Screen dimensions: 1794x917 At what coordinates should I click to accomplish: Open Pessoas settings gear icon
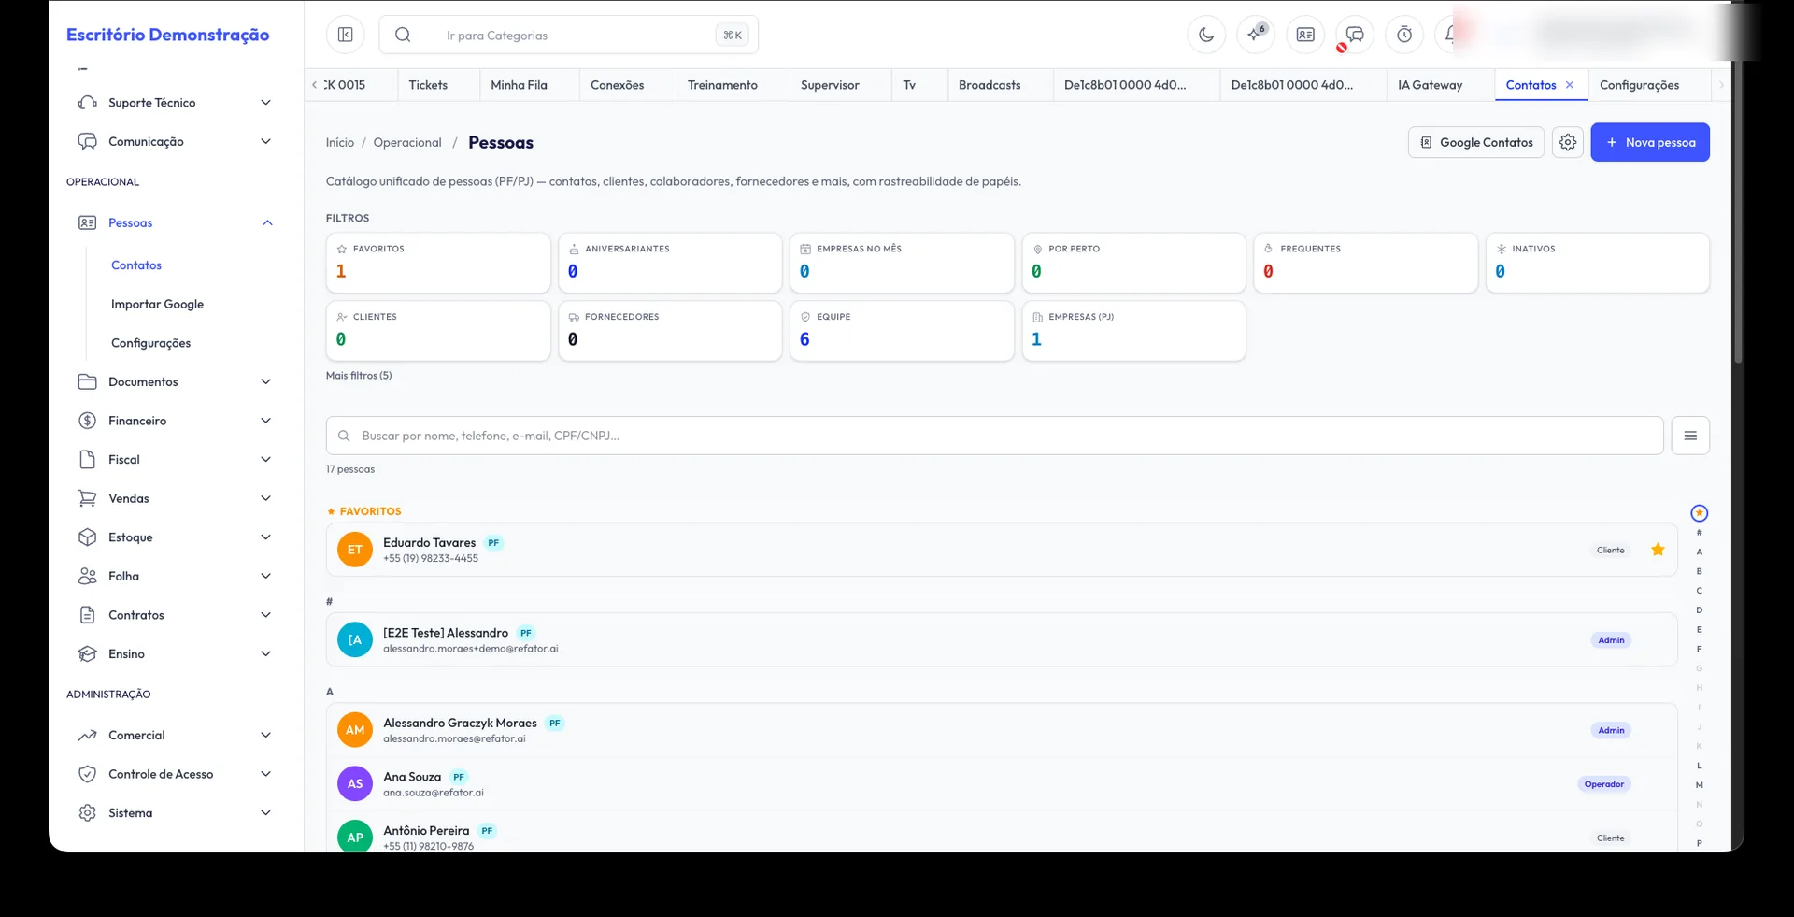point(1568,142)
